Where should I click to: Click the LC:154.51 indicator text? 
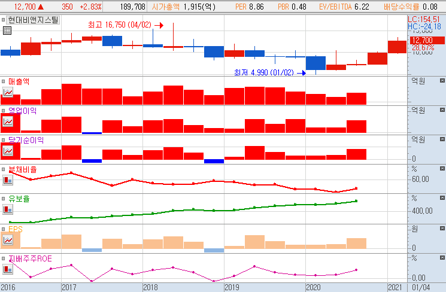(424, 19)
